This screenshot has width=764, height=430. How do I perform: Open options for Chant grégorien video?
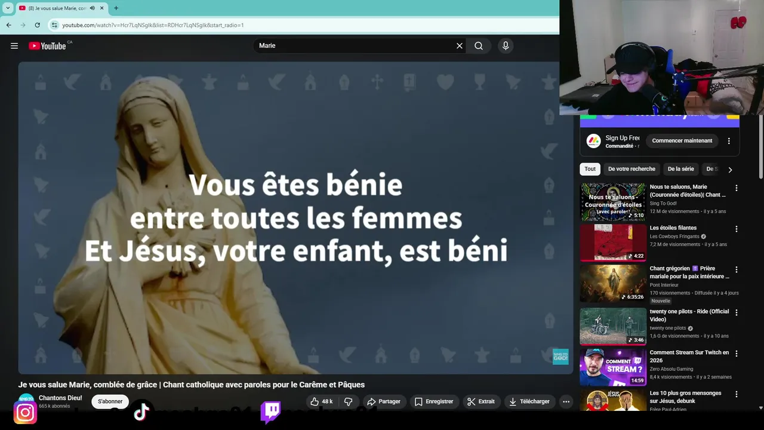[736, 269]
